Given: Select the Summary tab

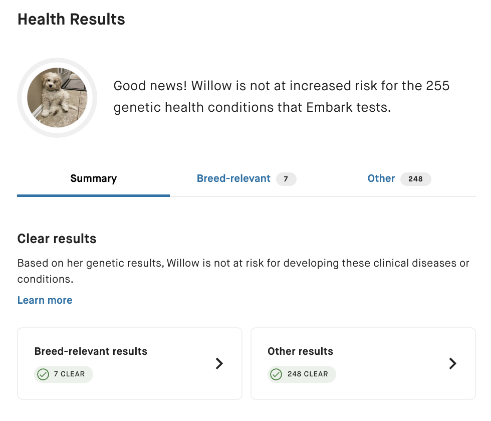Looking at the screenshot, I should pos(93,178).
